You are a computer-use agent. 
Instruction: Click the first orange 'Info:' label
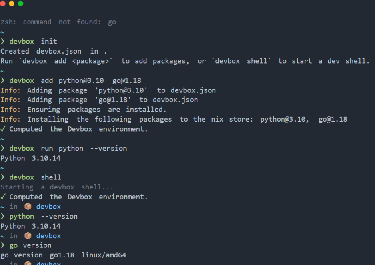(x=10, y=90)
